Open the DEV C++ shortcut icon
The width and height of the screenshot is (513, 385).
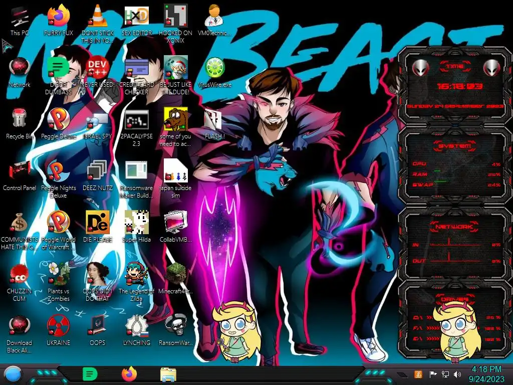coord(98,68)
